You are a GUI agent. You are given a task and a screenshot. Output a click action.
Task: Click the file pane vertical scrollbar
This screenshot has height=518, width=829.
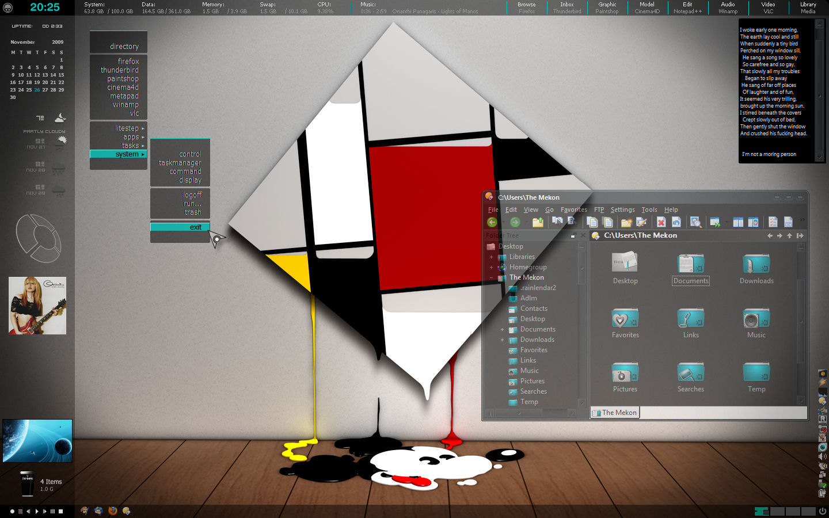click(x=801, y=324)
